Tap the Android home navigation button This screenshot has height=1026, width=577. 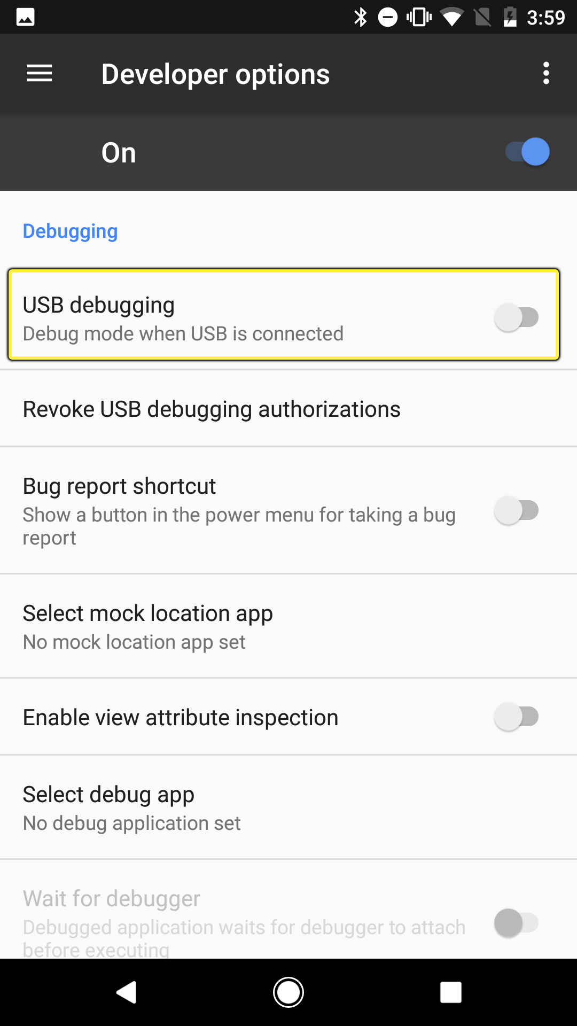point(288,992)
